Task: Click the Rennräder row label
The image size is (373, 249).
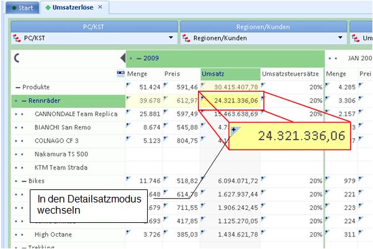Action: (45, 101)
